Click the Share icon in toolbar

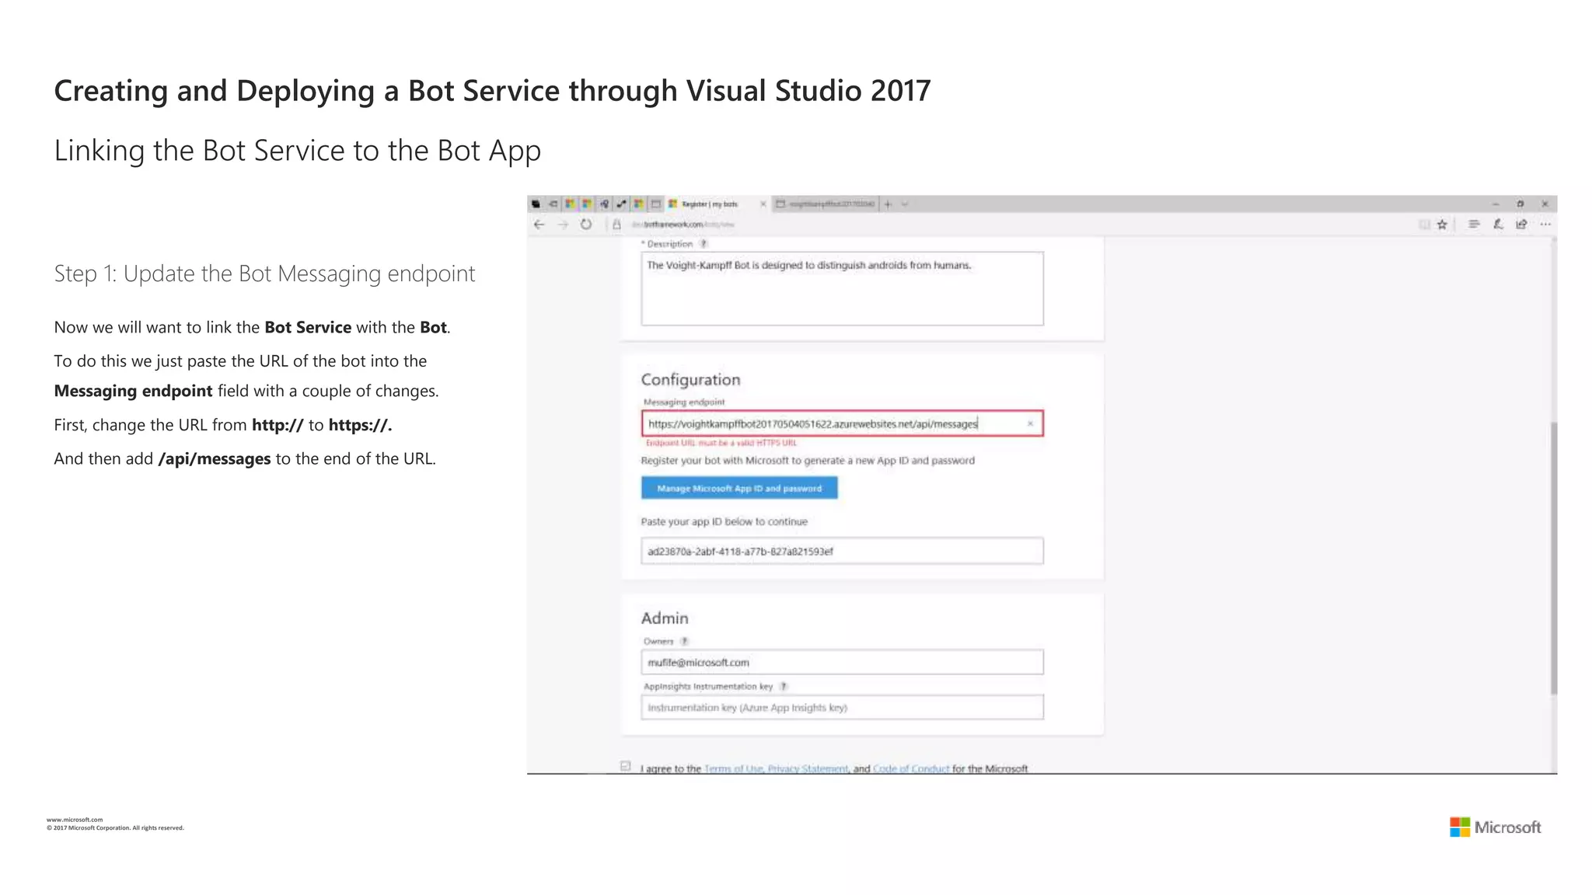click(1521, 225)
